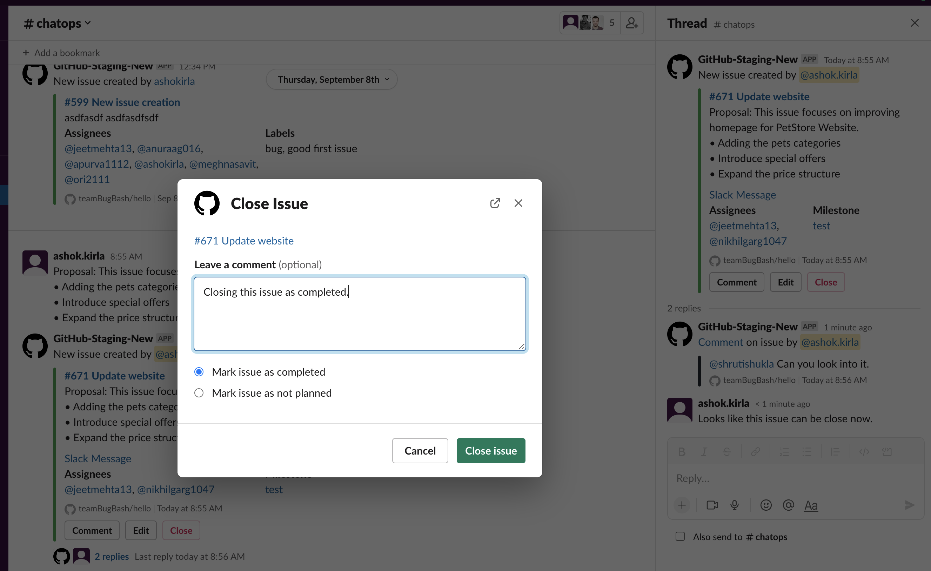Open the channel members list showing 5
The image size is (931, 571).
589,23
